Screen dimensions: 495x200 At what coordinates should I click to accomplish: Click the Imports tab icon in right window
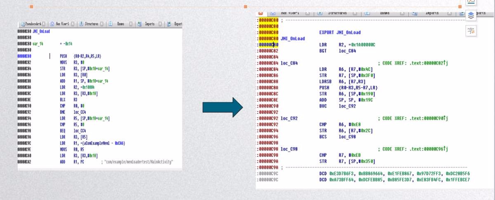(414, 13)
